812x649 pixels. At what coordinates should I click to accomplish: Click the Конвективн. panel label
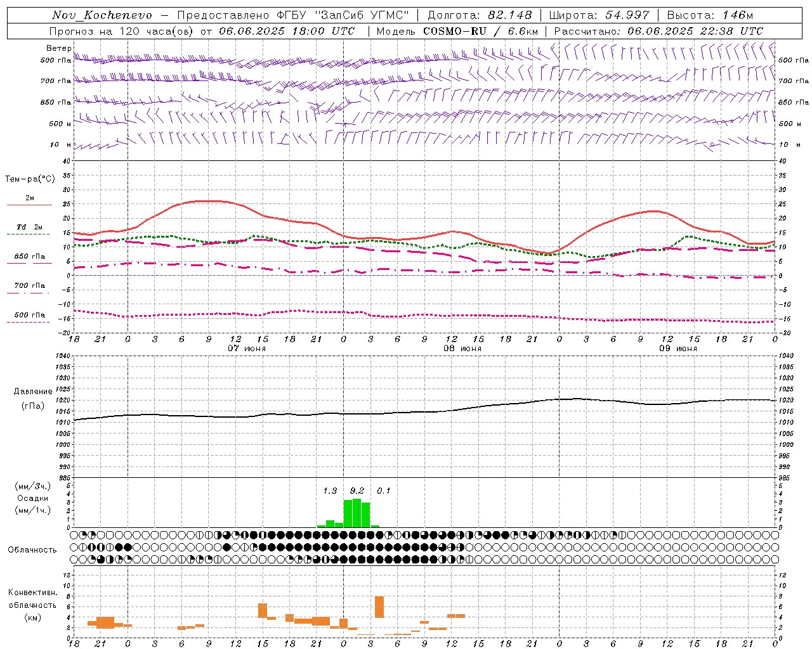pos(33,593)
